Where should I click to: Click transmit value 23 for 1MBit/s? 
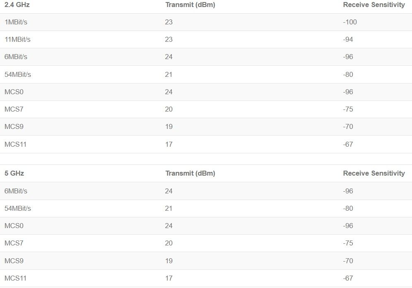(169, 22)
